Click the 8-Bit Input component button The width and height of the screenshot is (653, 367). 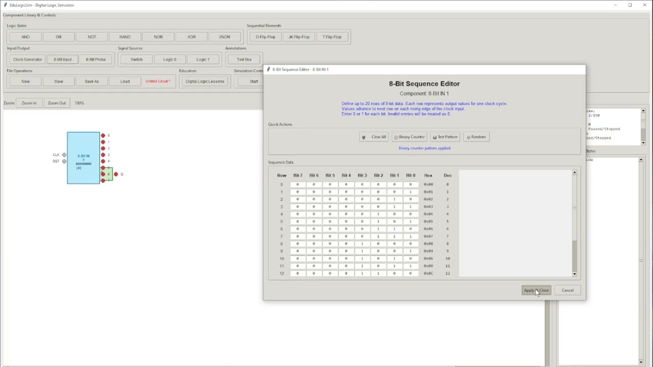[x=63, y=59]
